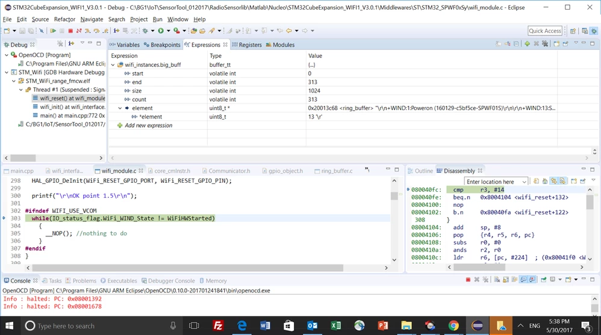This screenshot has height=335, width=601.
Task: Click Remove All Expressions double-X icon
Action: tap(544, 44)
